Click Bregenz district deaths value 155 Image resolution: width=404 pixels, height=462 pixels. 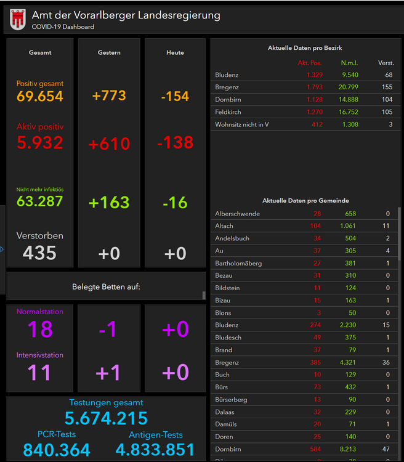(x=387, y=87)
